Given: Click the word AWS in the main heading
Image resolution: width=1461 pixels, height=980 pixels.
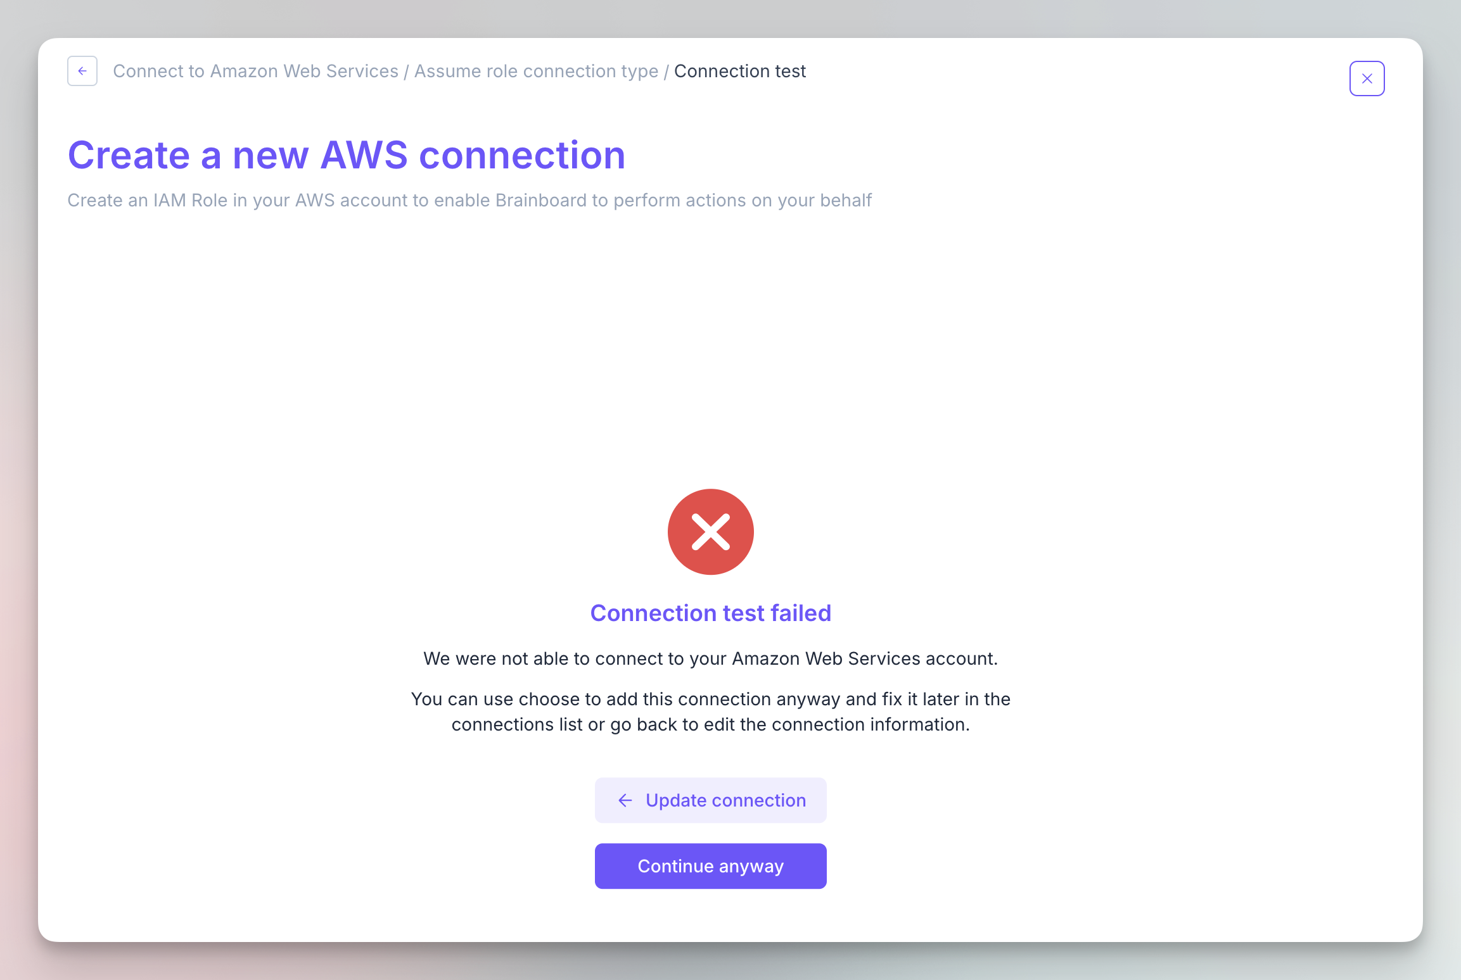Looking at the screenshot, I should tap(364, 155).
